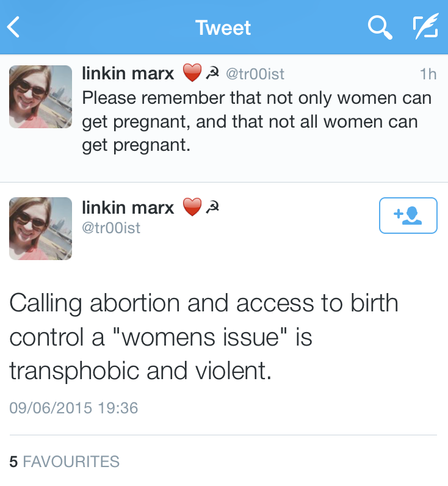448x486 pixels.
Task: Compose a new tweet with the quill icon
Action: pos(425,27)
